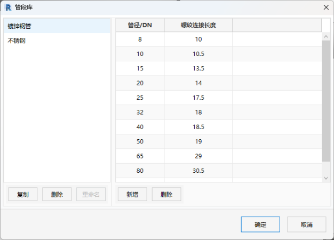Viewport: 334px width, 240px height.
Task: Click the table scrollbar down arrow
Action: (326, 178)
